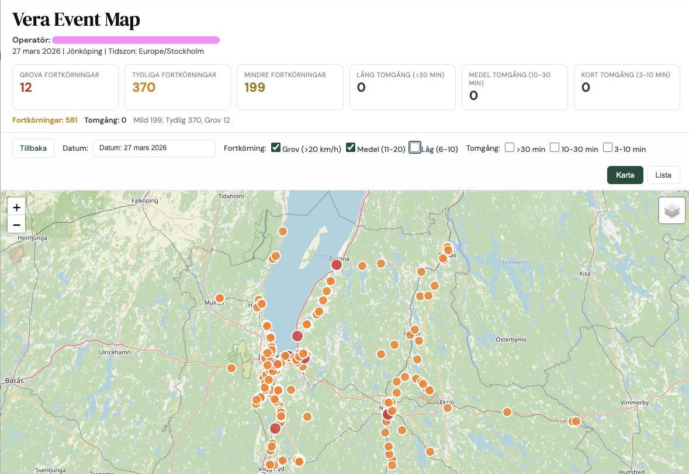689x474 pixels.
Task: Uncheck the Grov (>20 km/h) filter
Action: tap(275, 147)
